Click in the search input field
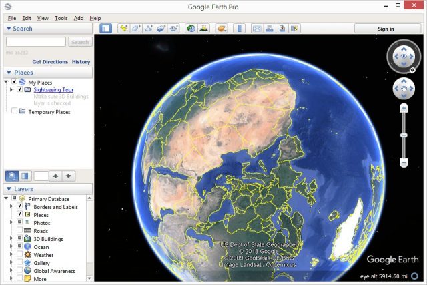Screen dimensions: 427x285 click(x=36, y=42)
